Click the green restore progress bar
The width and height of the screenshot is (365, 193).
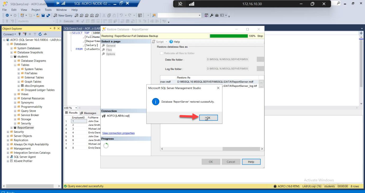coord(229,36)
